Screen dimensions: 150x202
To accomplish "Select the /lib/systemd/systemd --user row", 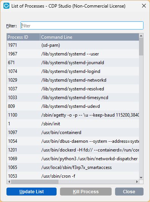I will 73,54.
